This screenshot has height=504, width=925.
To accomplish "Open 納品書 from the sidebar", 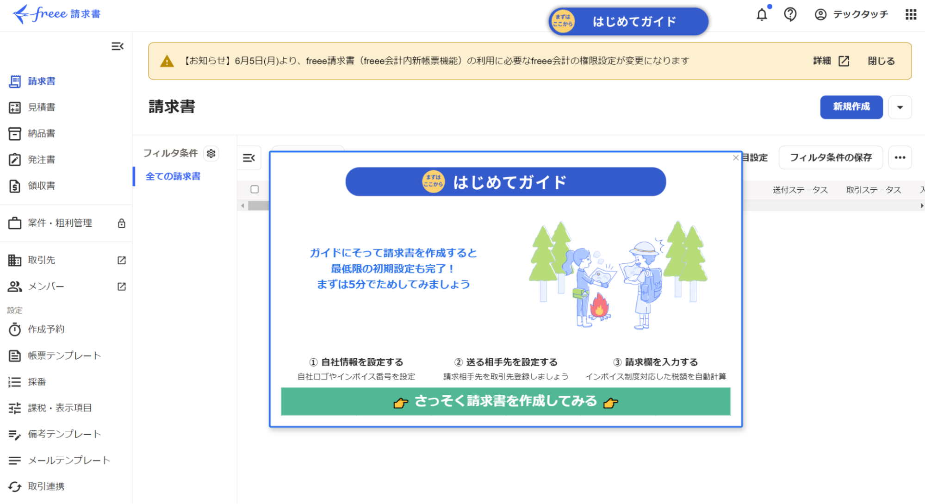I will coord(15,133).
